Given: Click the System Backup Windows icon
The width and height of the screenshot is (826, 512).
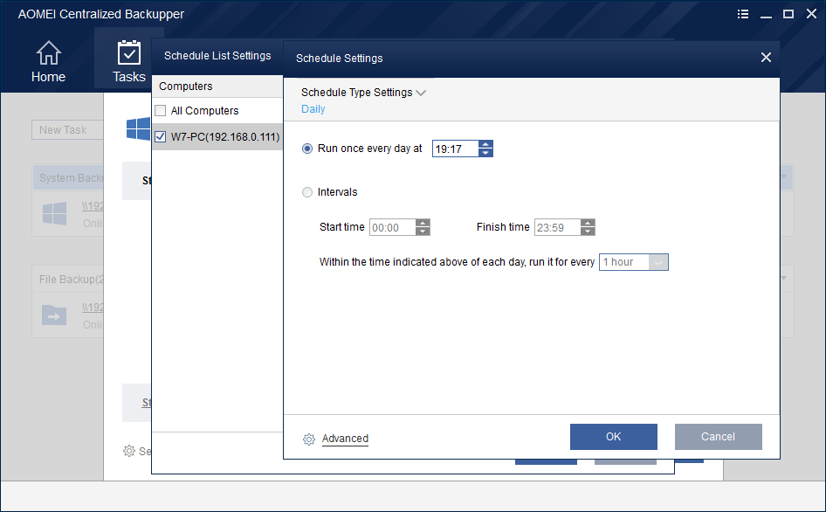Looking at the screenshot, I should tap(54, 213).
